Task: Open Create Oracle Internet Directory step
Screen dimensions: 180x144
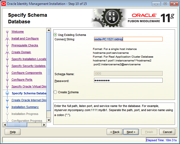Action: pos(29,100)
